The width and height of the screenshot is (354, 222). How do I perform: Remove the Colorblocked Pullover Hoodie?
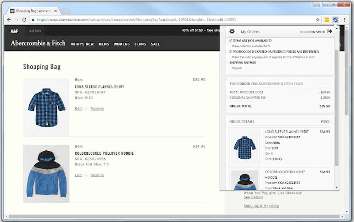point(97,175)
